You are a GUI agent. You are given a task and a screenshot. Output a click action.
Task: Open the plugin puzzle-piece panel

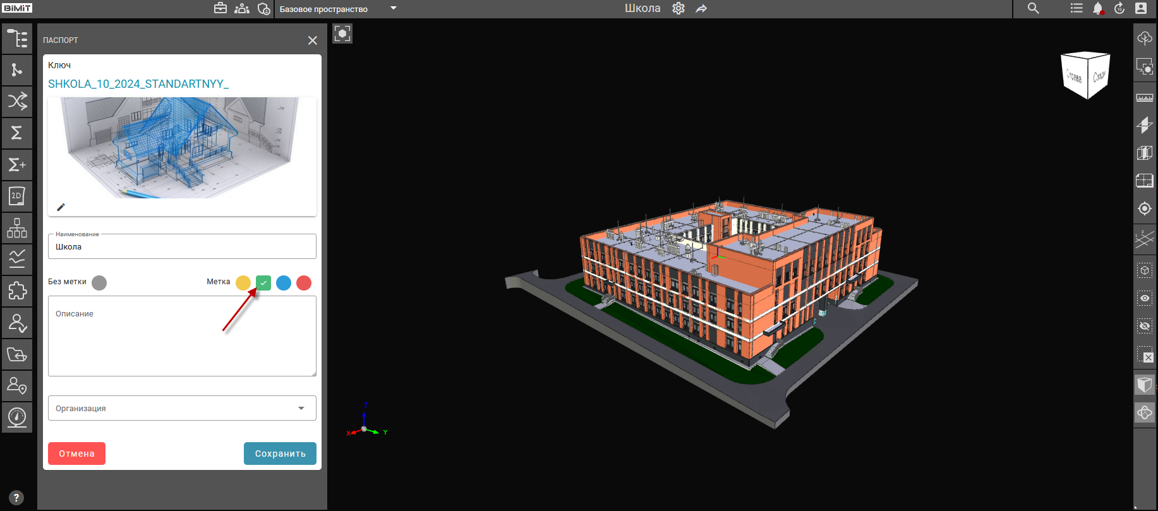(17, 291)
